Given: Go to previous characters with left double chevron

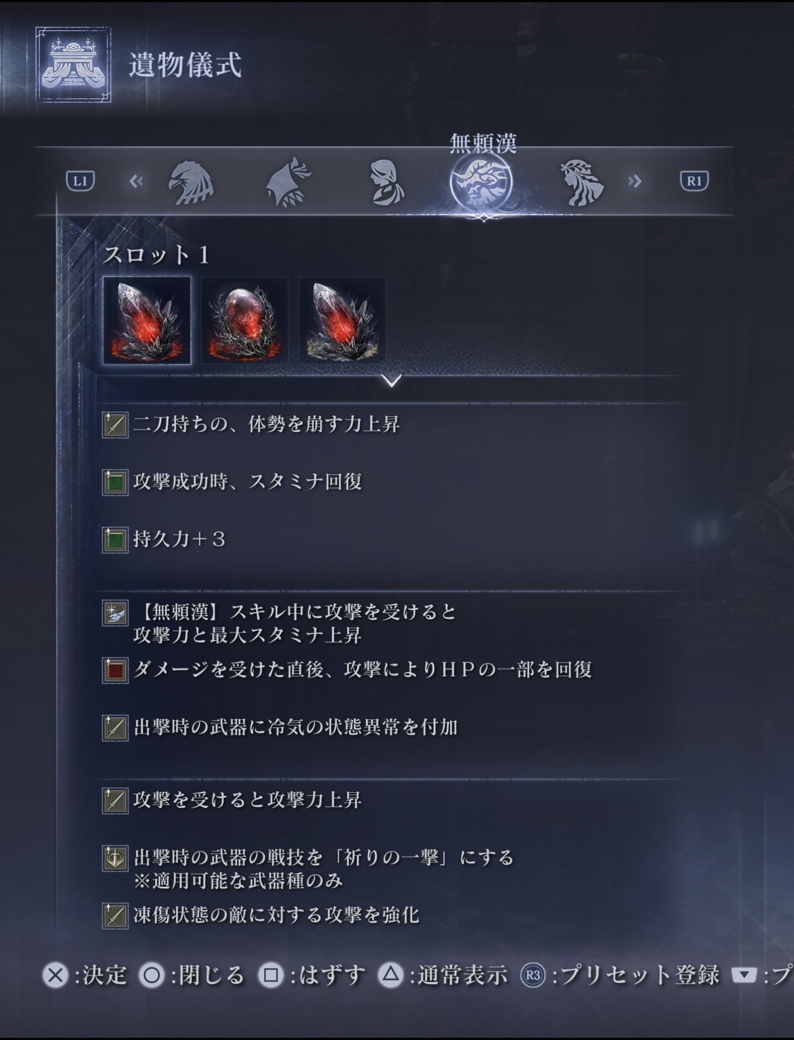Looking at the screenshot, I should 136,181.
